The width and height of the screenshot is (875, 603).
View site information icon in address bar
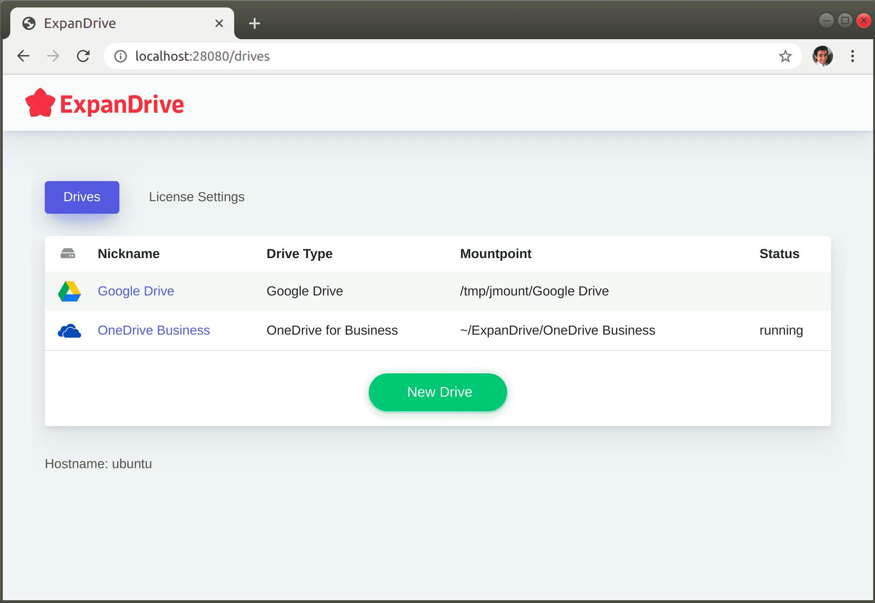click(x=121, y=56)
